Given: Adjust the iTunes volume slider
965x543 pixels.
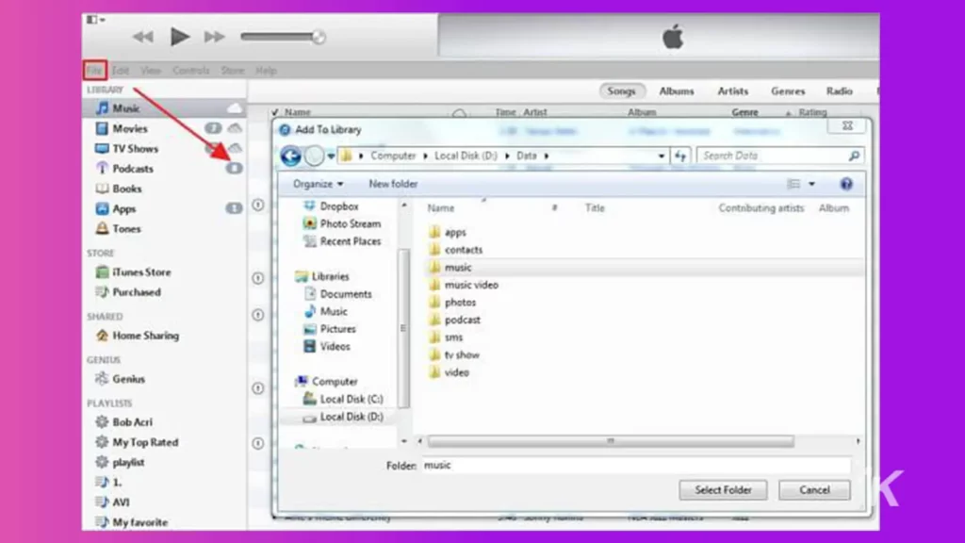Looking at the screenshot, I should 283,37.
